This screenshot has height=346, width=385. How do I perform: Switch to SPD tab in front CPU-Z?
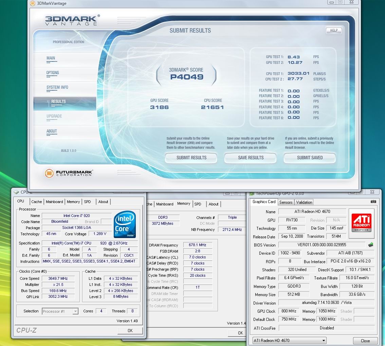[87, 202]
